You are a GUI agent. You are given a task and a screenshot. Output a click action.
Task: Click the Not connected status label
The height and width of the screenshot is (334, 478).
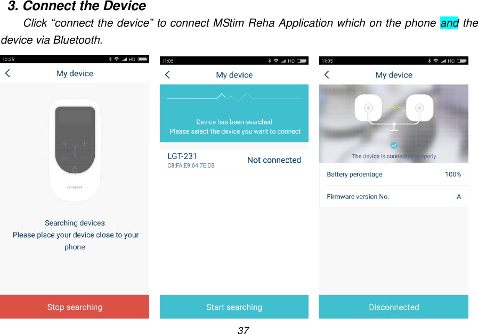tap(274, 160)
